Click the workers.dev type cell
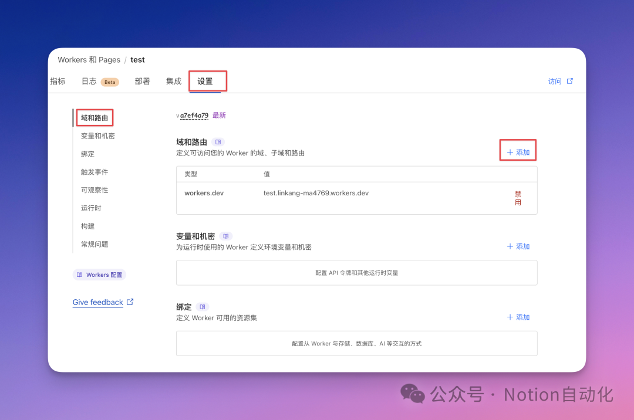 pyautogui.click(x=204, y=193)
